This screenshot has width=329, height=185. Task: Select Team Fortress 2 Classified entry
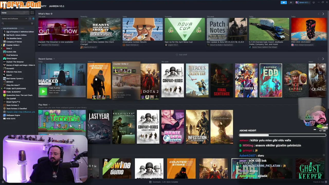pyautogui.click(x=16, y=109)
